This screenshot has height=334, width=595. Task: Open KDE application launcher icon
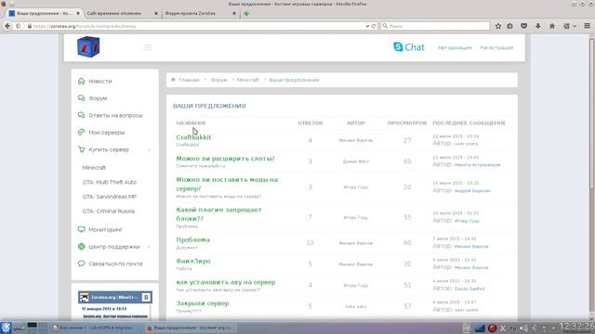[x=6, y=328]
